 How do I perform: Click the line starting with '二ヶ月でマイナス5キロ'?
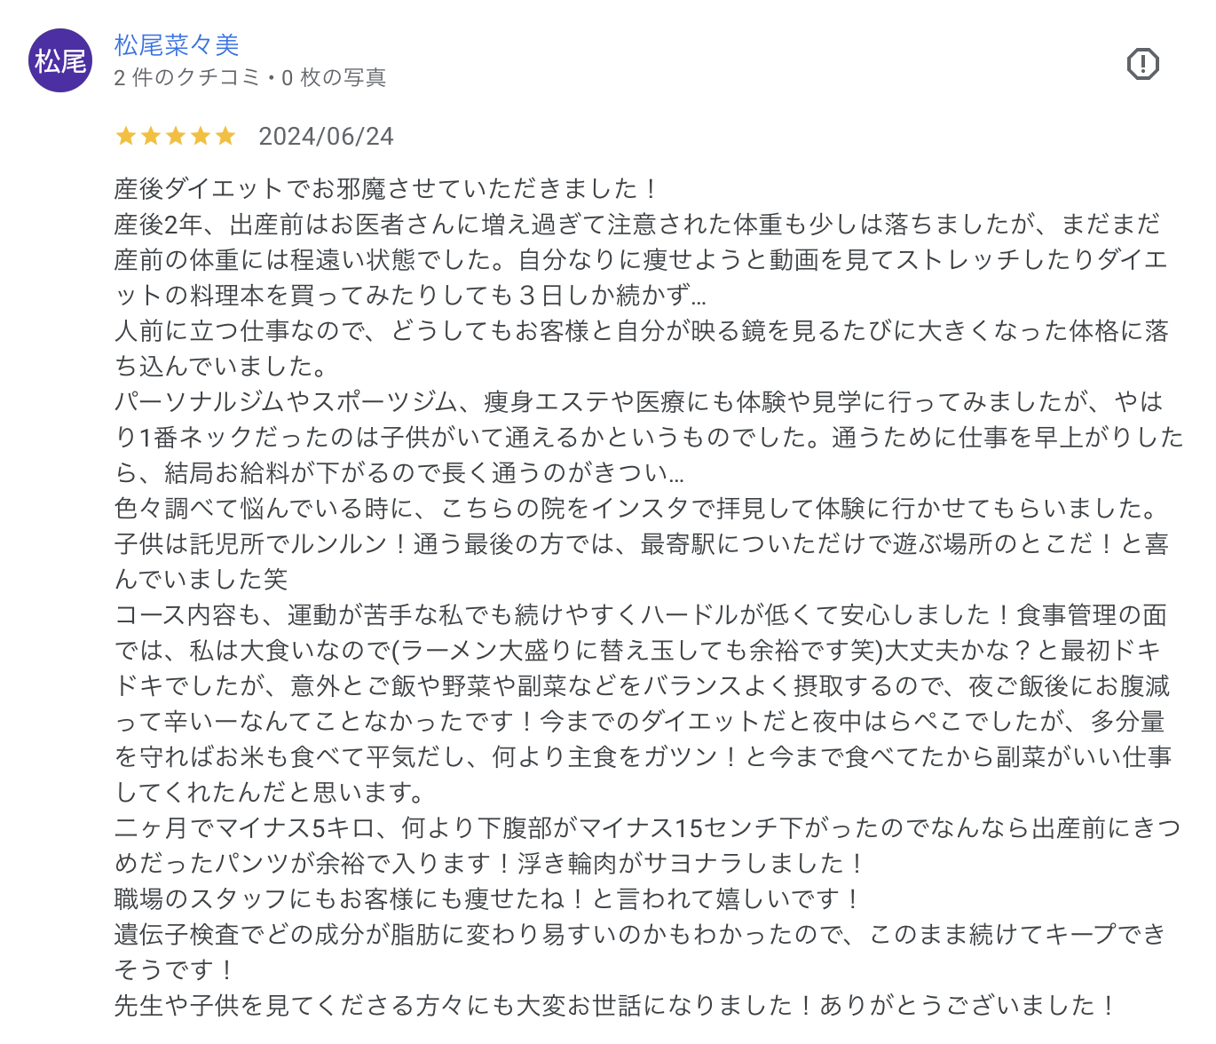click(647, 828)
